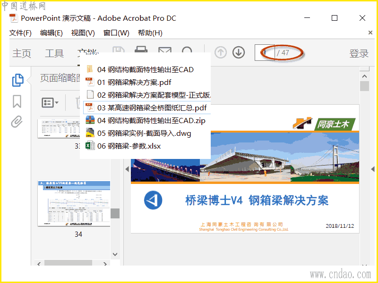Expand the right tools pane arrow
Image resolution: width=378 pixels, height=283 pixels.
point(373,169)
